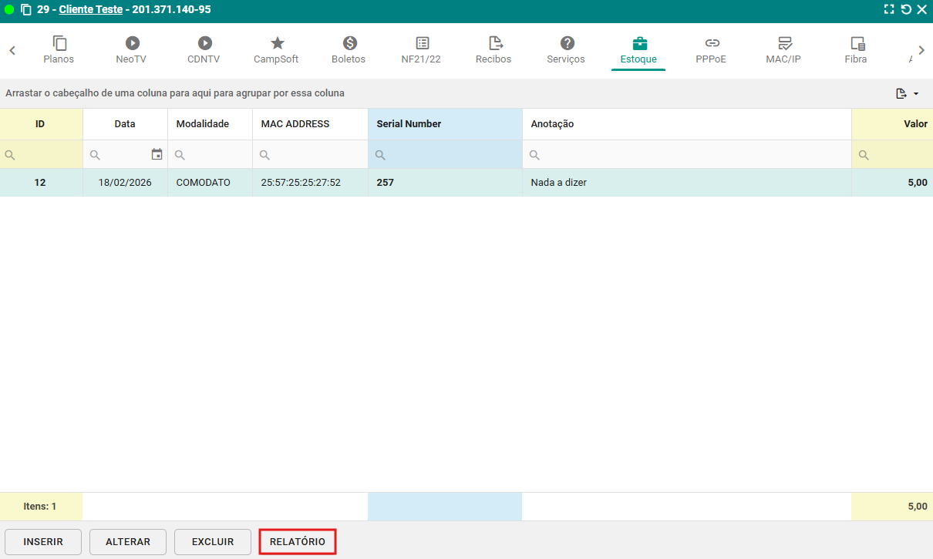Click the copy icon beside client number 29

pos(26,10)
